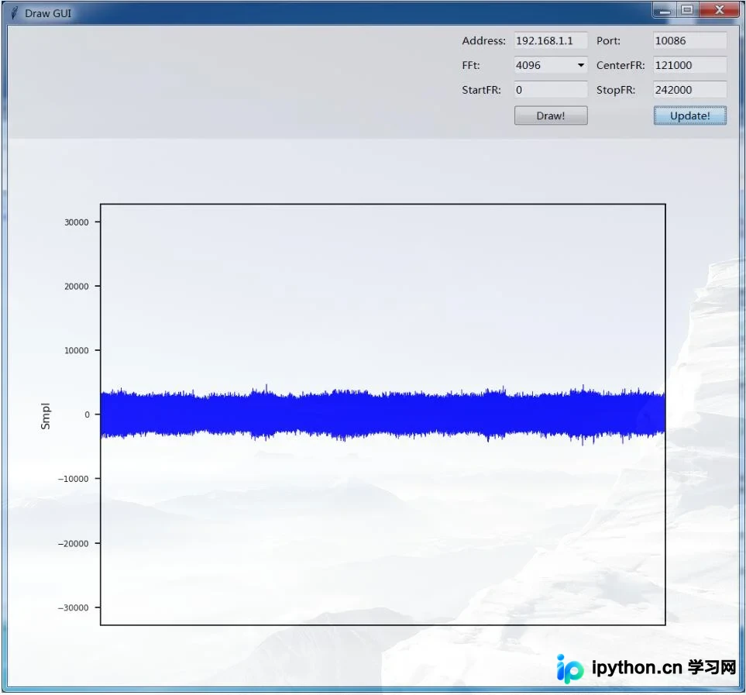Viewport: 746px width, 695px height.
Task: Click the Tk feather icon in title bar
Action: tap(14, 13)
